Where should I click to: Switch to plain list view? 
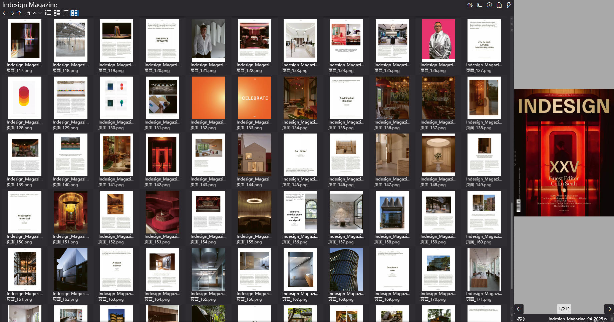[x=48, y=13]
